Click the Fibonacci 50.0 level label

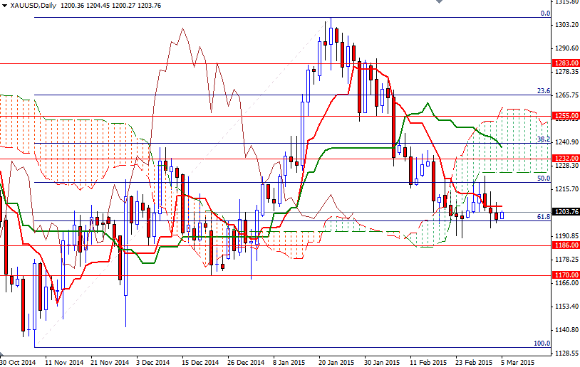tap(543, 179)
